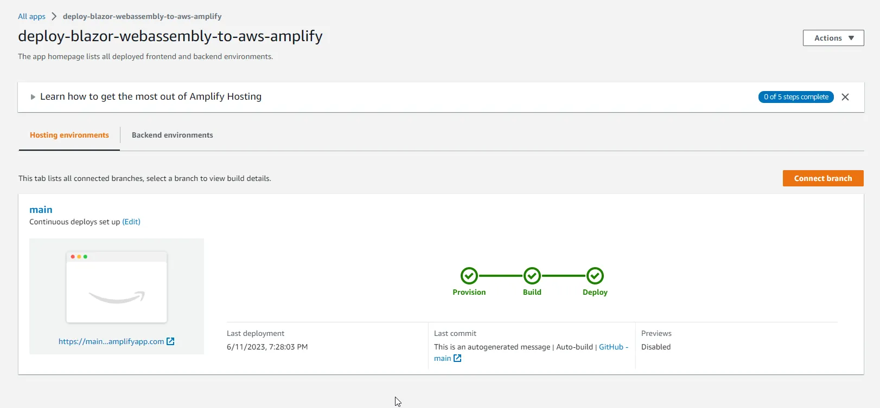Open the Actions dropdown menu
880x408 pixels.
[833, 38]
